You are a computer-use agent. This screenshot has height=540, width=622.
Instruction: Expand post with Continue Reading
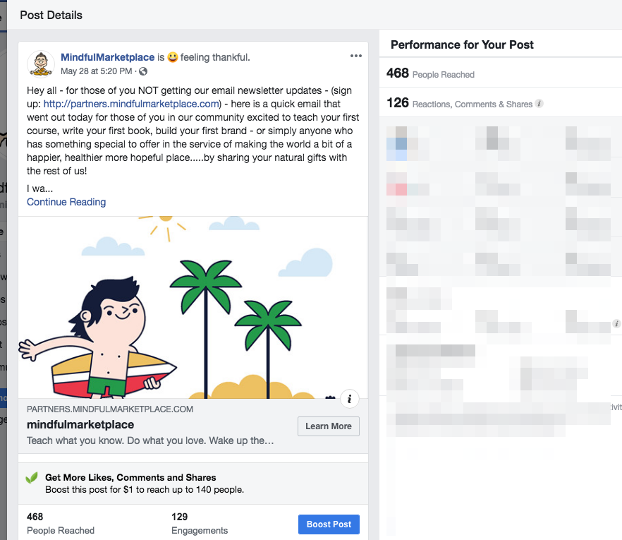pyautogui.click(x=66, y=202)
